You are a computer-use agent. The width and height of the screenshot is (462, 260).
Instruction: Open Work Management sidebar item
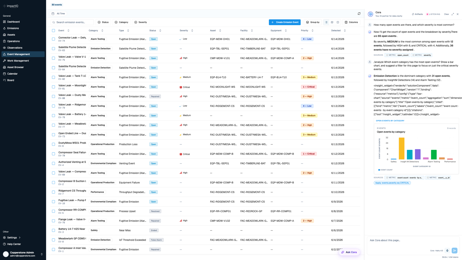point(23,61)
